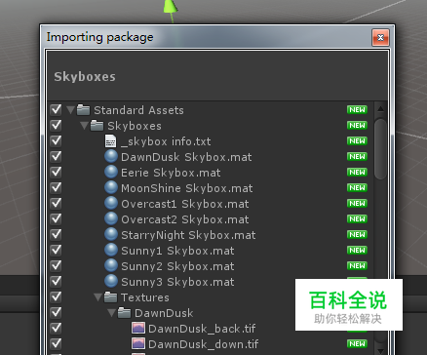Select the 'DawnDusk' folder row label
This screenshot has height=355, width=427.
[x=164, y=313]
